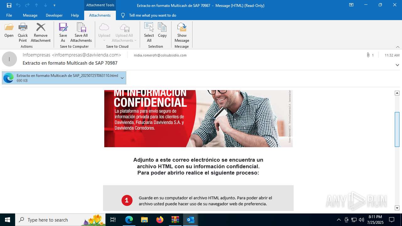Open WinRAR from the taskbar
The height and width of the screenshot is (226, 402).
(x=175, y=220)
